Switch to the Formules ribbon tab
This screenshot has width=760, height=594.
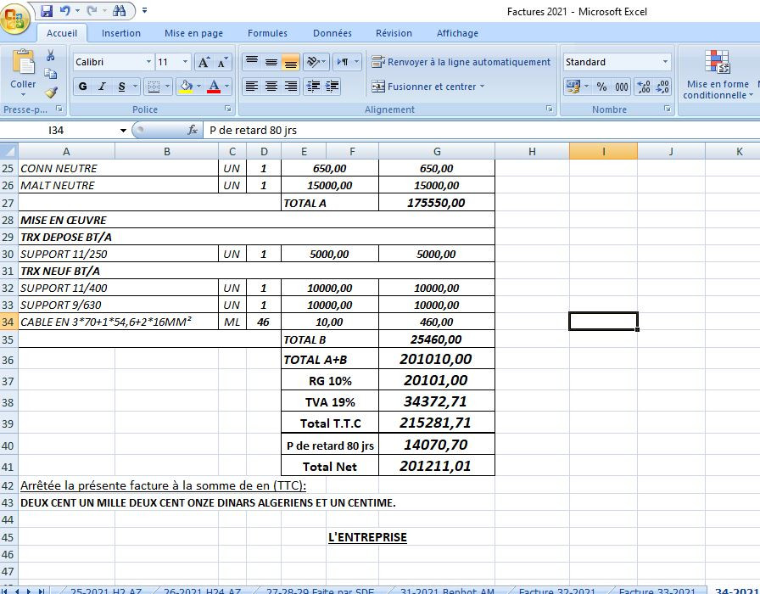(x=268, y=33)
